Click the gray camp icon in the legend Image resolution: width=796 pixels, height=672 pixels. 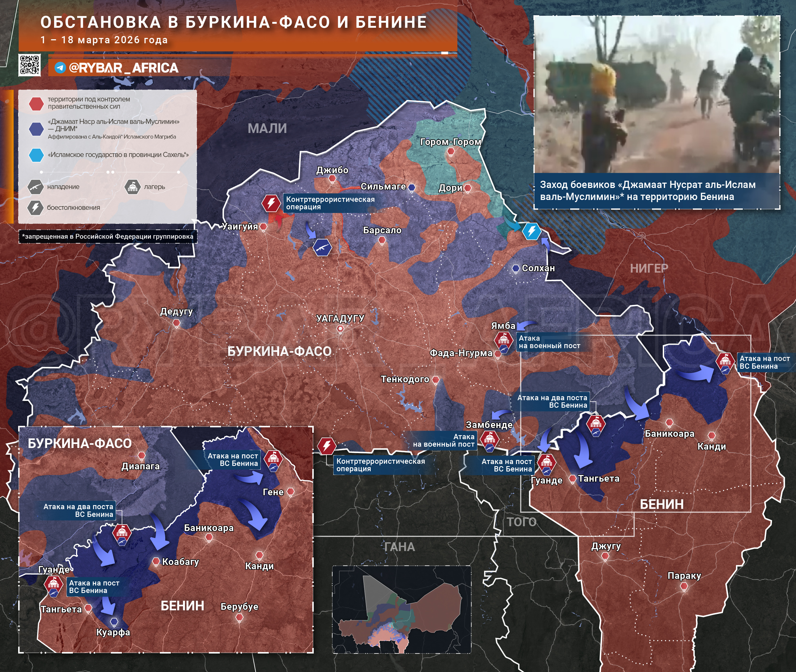132,187
